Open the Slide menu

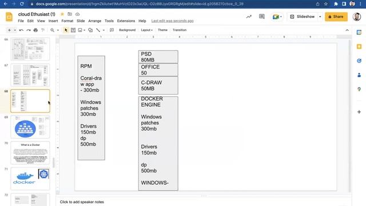[x=81, y=21]
